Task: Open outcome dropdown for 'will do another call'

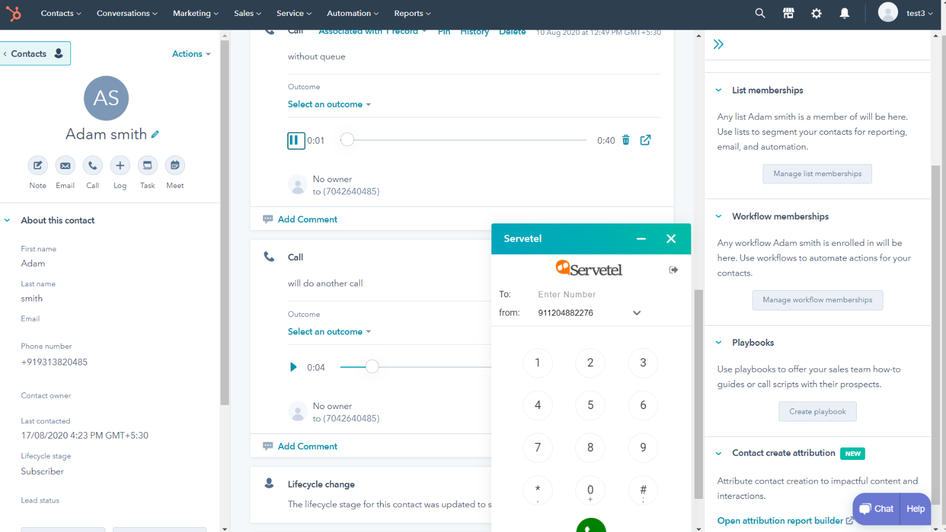Action: coord(329,332)
